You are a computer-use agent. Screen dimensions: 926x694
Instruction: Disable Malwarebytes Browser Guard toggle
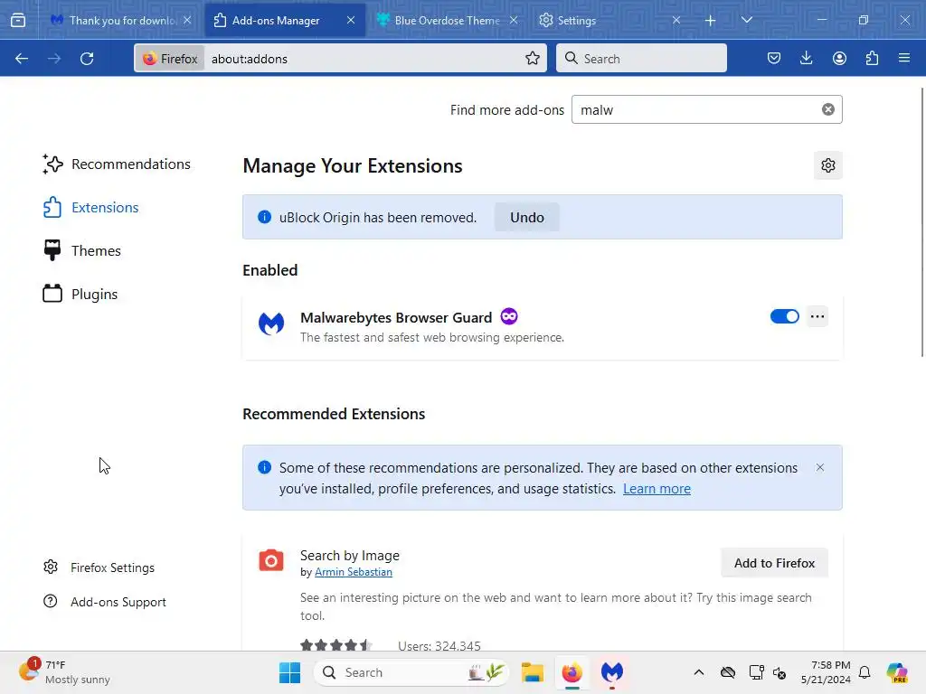pos(784,316)
